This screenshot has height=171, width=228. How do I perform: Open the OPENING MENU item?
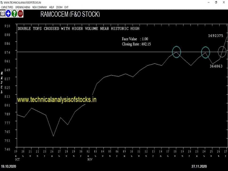(23, 7)
